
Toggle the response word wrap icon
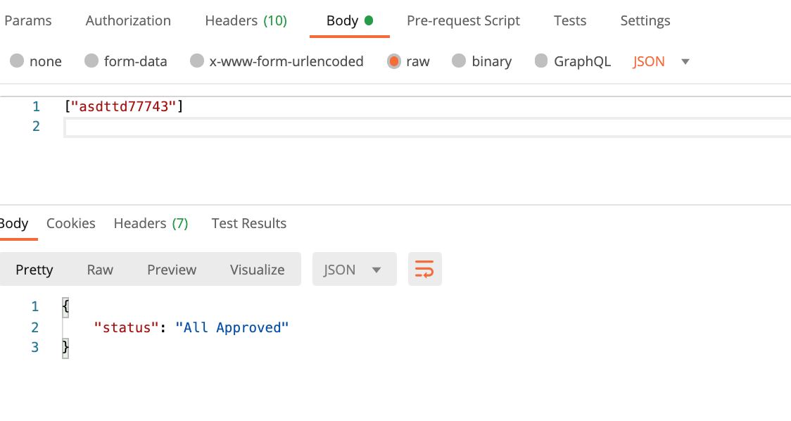[x=425, y=269]
